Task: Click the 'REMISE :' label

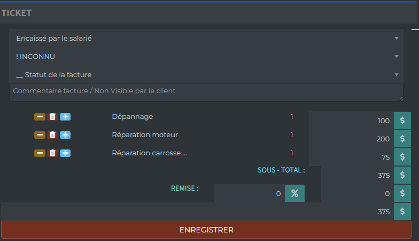Action: click(x=185, y=189)
